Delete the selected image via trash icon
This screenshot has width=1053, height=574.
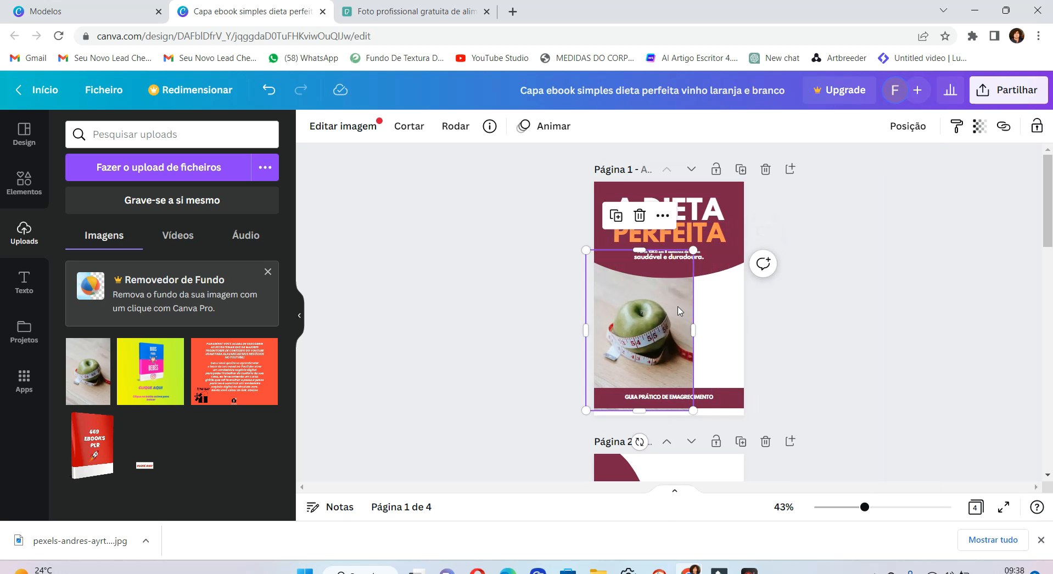pyautogui.click(x=640, y=216)
